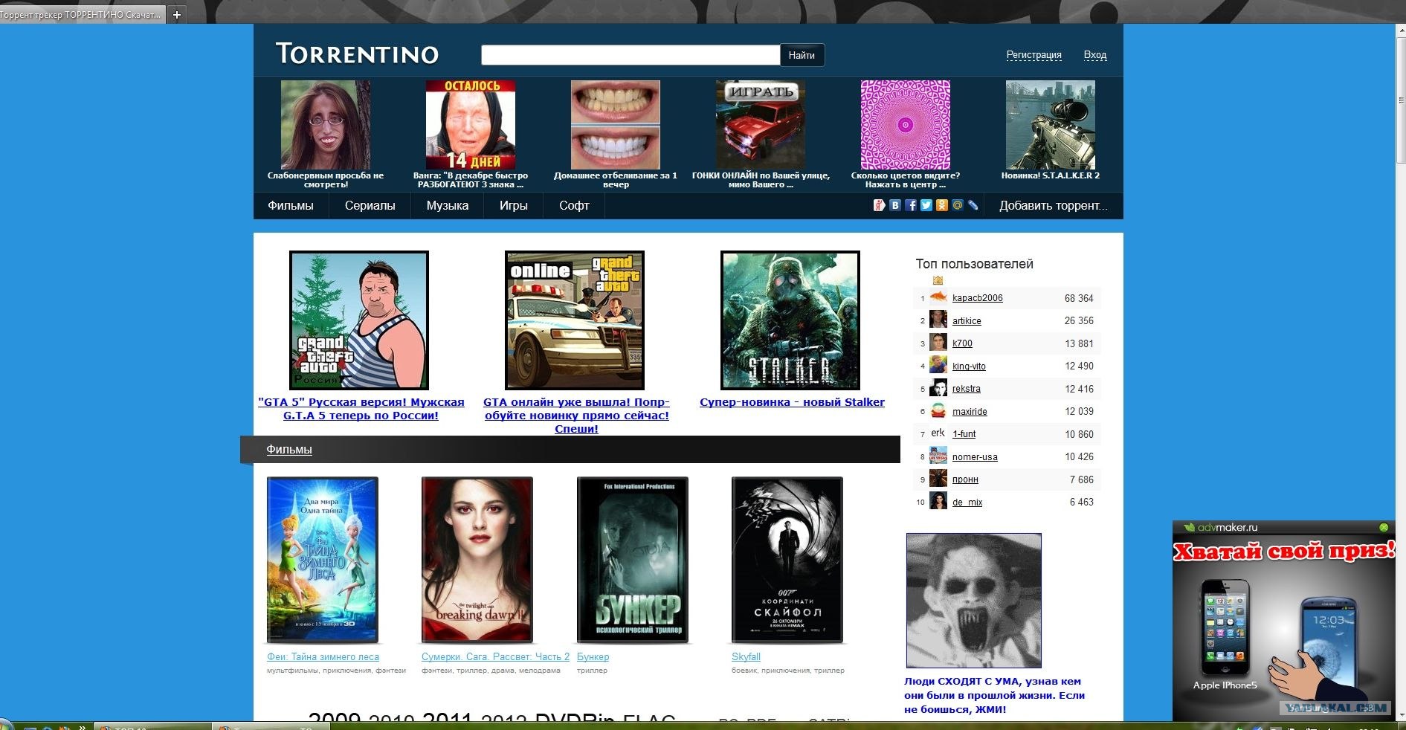Open the Фильмы menu item
Screen dimensions: 1406x730
[291, 206]
